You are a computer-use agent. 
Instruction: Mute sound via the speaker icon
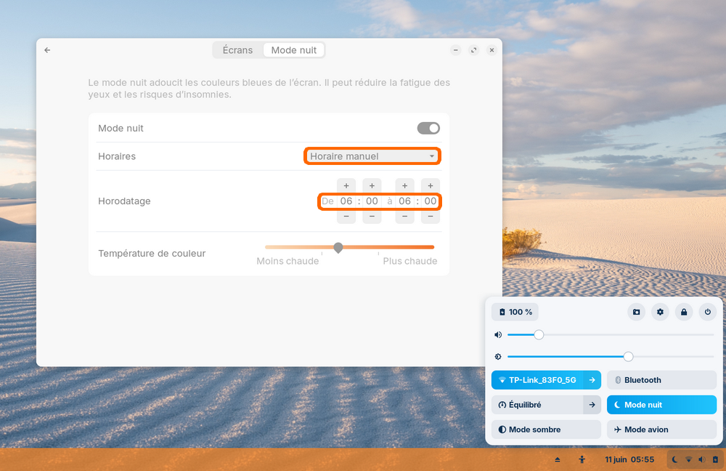(498, 335)
